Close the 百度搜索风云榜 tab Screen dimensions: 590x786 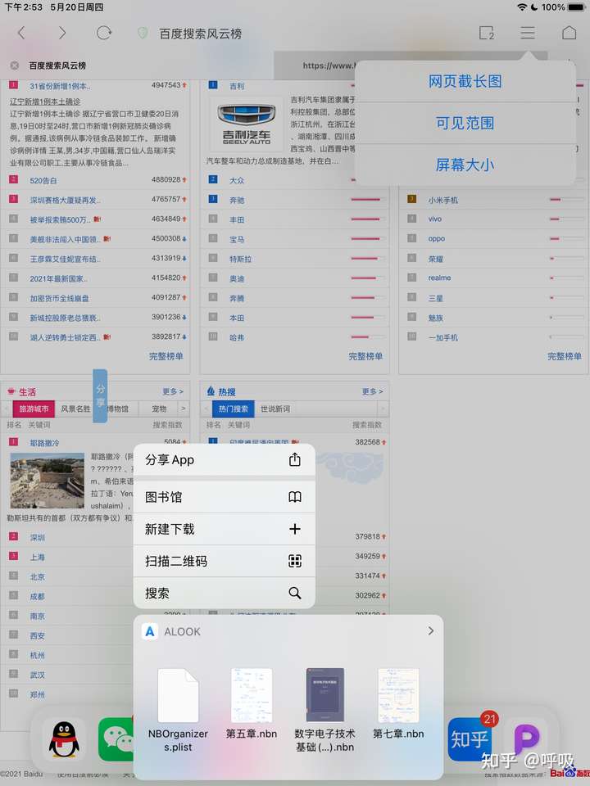(x=15, y=65)
